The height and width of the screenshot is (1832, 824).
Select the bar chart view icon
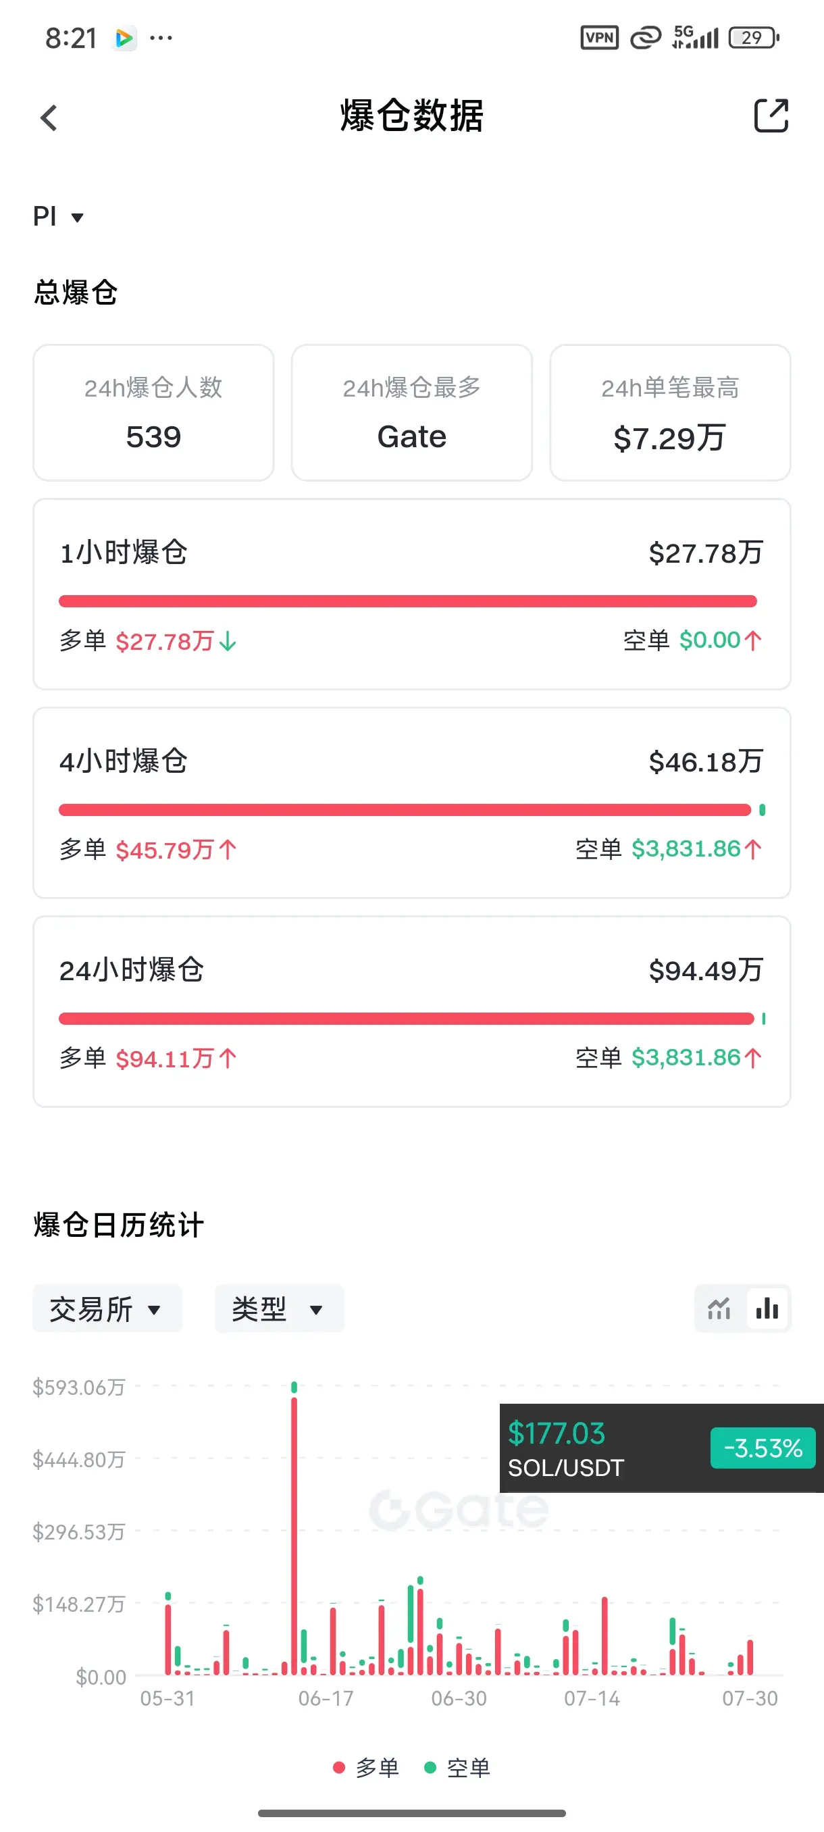coord(767,1308)
